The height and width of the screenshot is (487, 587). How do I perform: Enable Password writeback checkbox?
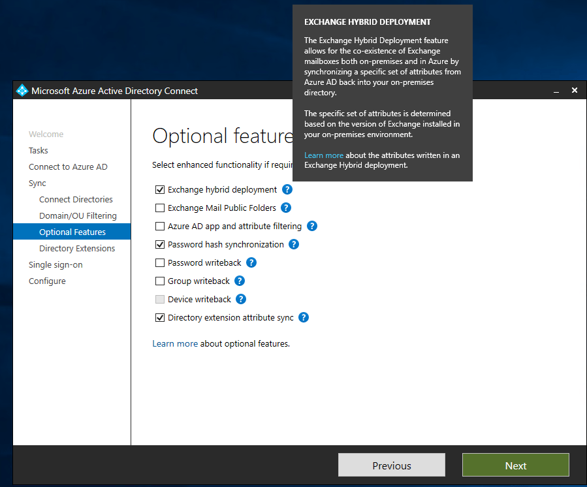160,263
